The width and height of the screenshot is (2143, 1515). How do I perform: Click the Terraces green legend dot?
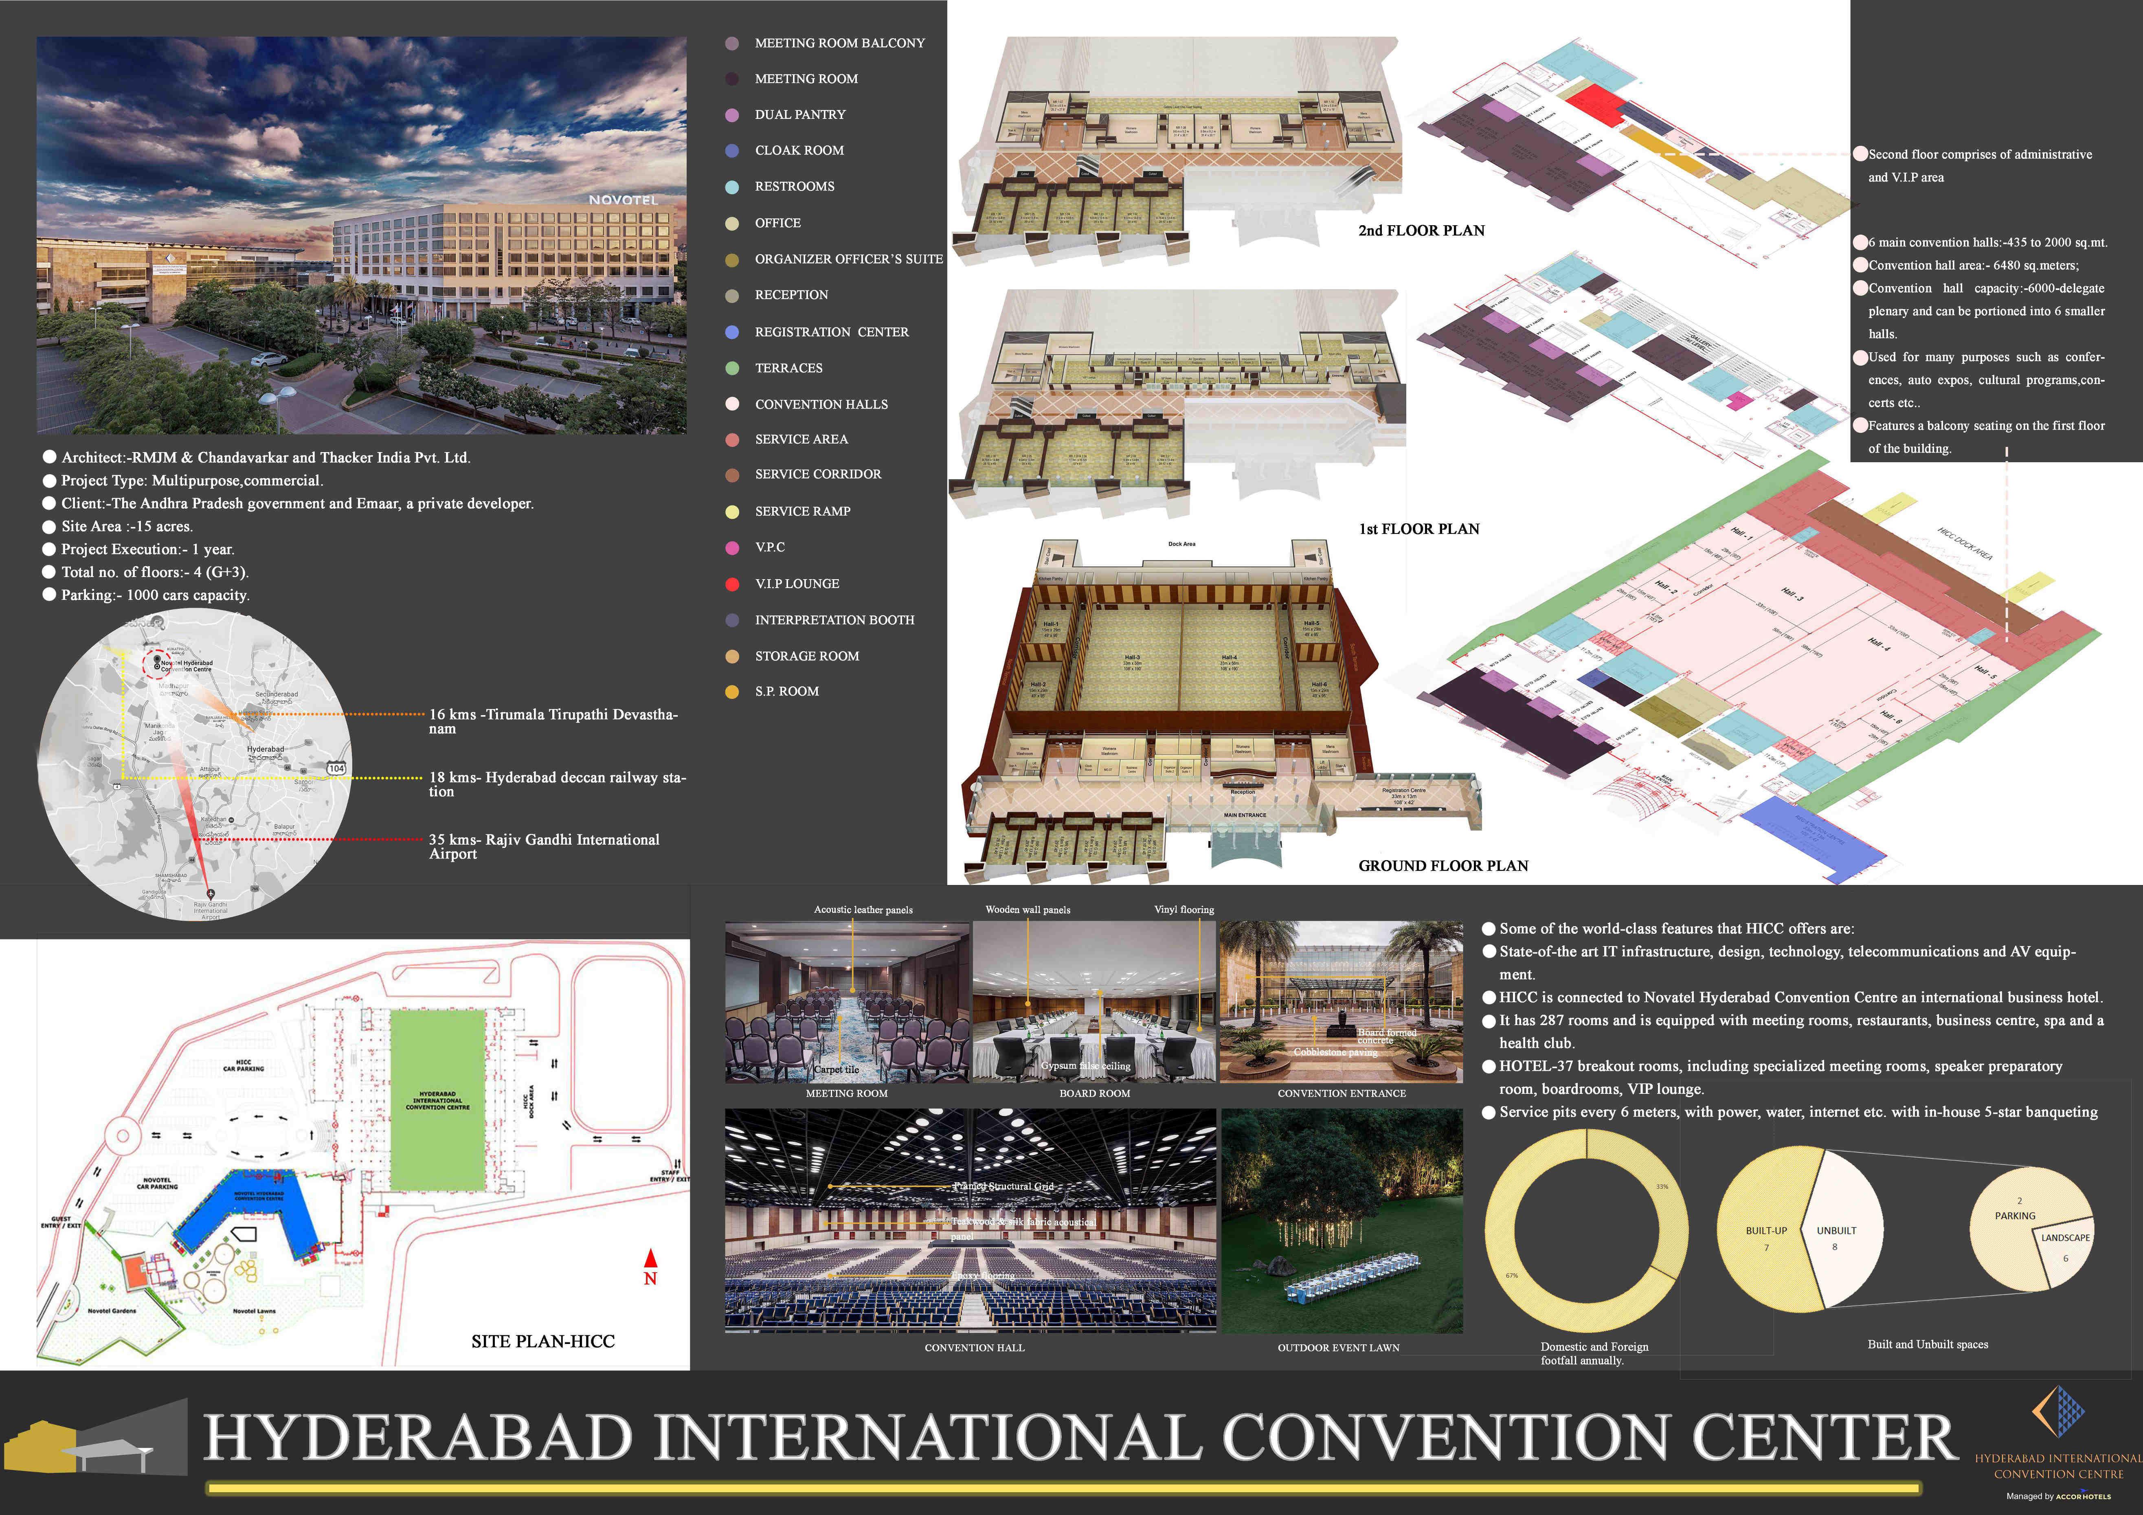pyautogui.click(x=733, y=369)
